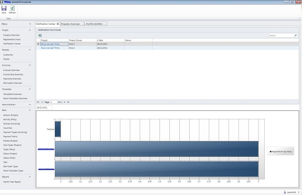Open Registrations Input from sidebar

(x=12, y=39)
